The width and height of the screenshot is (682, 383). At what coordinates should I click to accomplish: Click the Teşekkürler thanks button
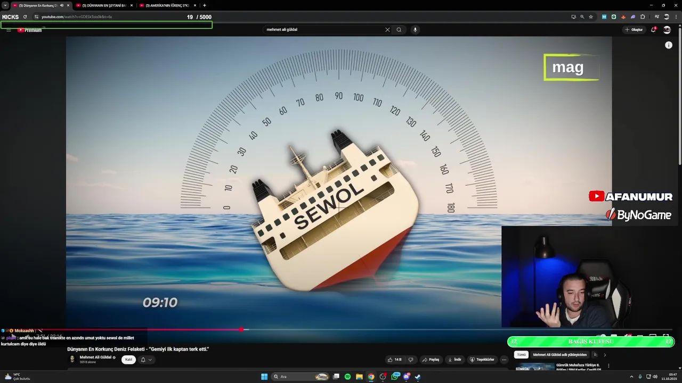tap(482, 360)
